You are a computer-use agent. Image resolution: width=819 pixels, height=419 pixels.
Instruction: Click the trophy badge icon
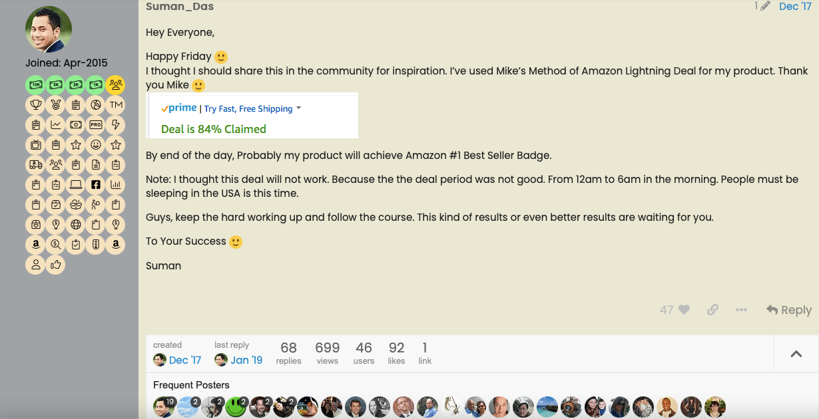click(35, 104)
